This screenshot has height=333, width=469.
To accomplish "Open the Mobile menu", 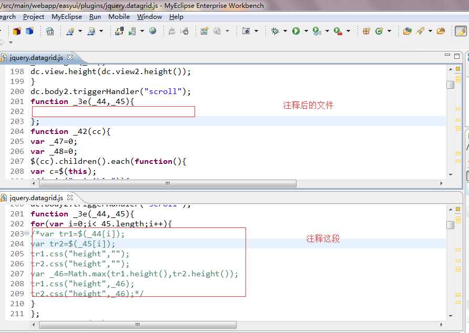I will [x=119, y=17].
